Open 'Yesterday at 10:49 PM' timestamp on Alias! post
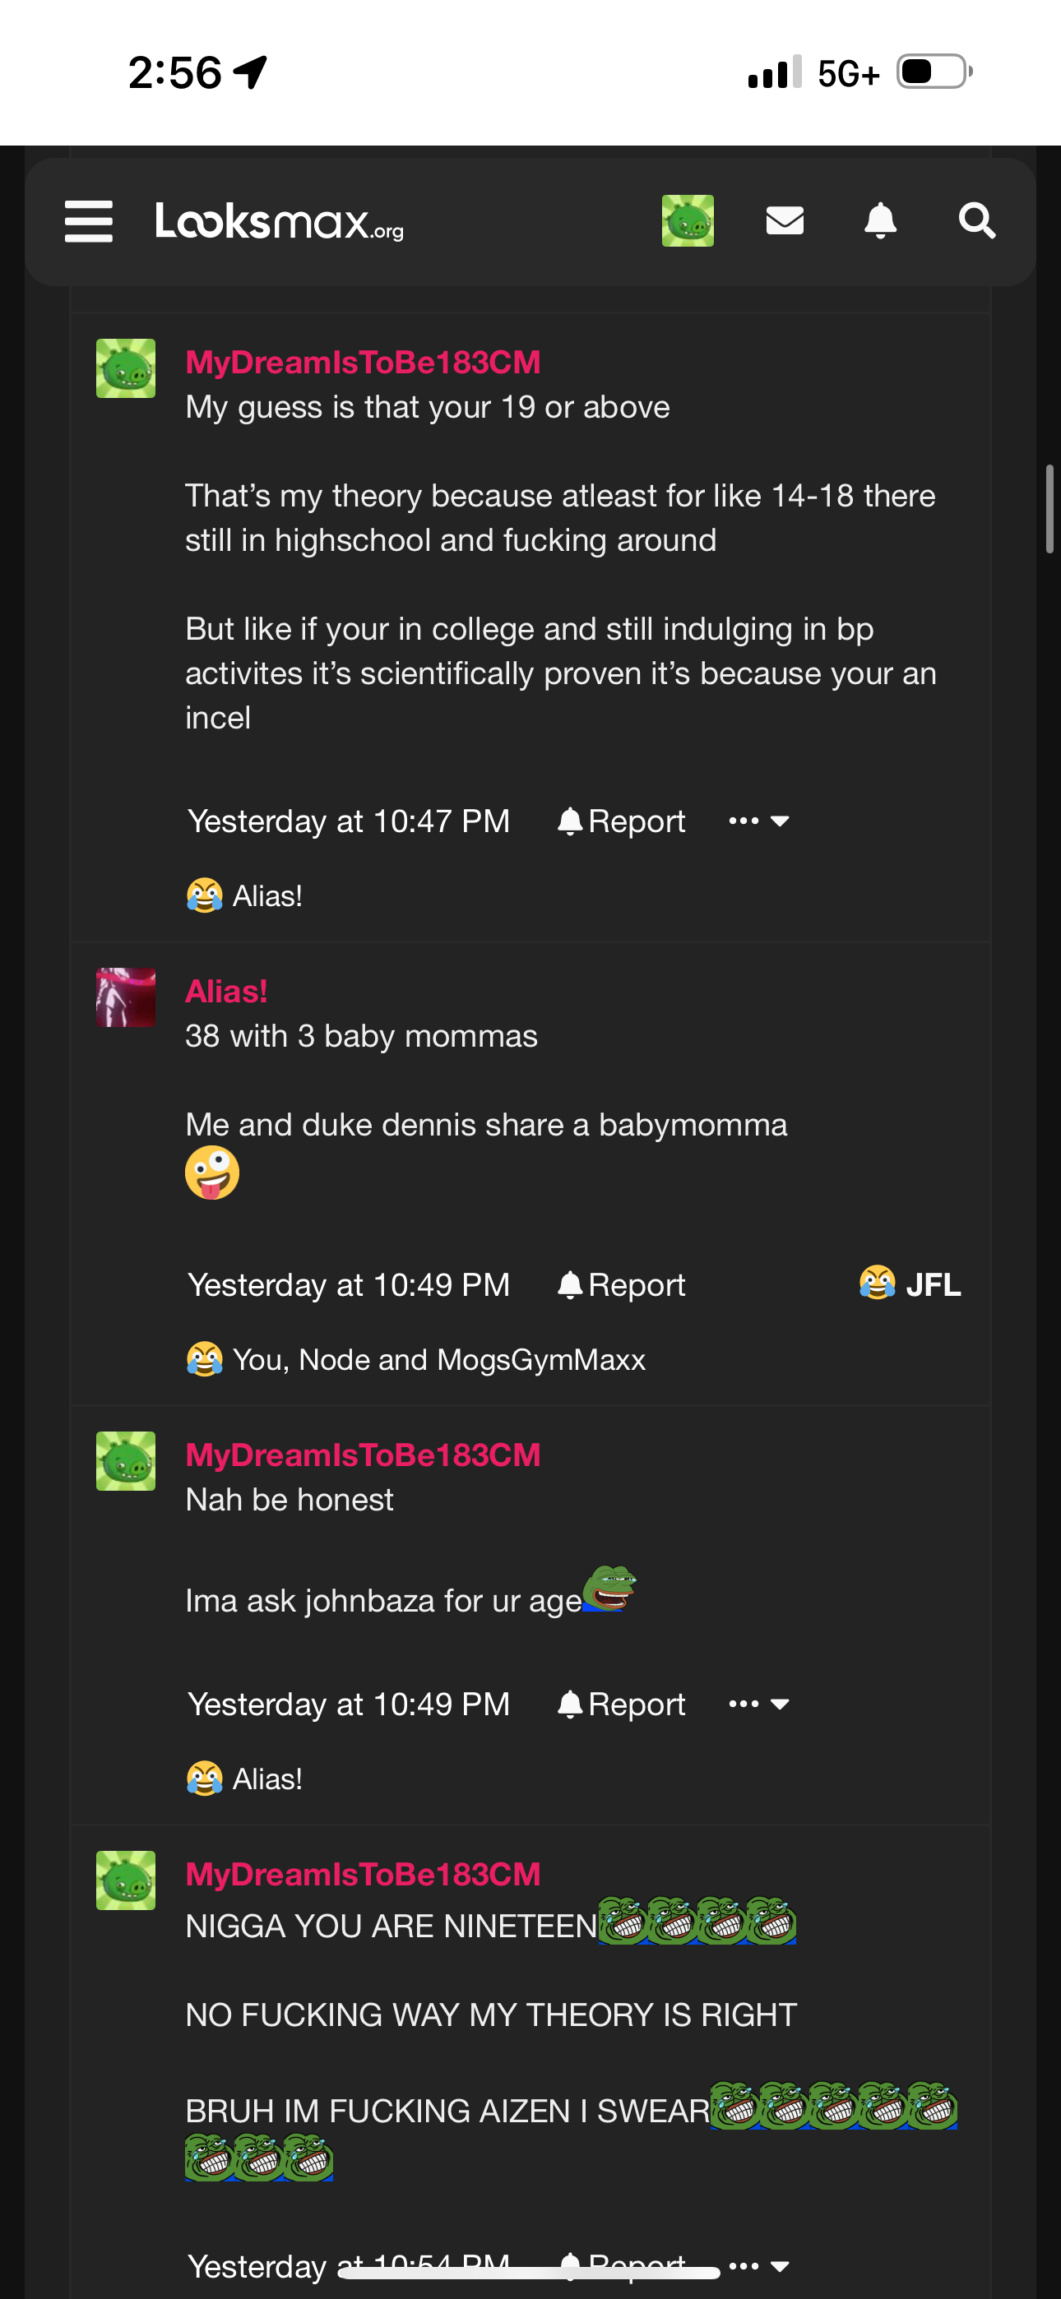 click(348, 1285)
